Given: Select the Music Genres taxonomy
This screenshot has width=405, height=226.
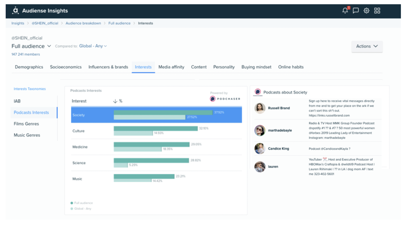Looking at the screenshot, I should [27, 135].
